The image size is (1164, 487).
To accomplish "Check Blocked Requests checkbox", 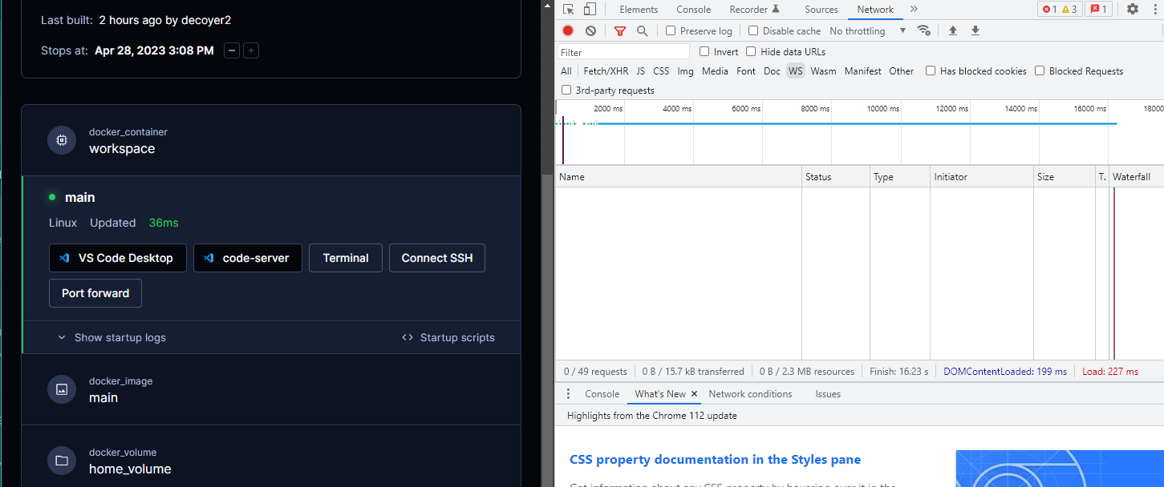I will tap(1040, 70).
